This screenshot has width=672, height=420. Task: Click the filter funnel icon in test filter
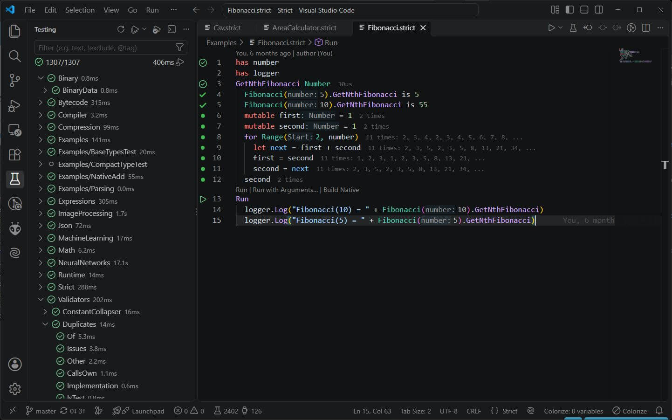(x=179, y=48)
